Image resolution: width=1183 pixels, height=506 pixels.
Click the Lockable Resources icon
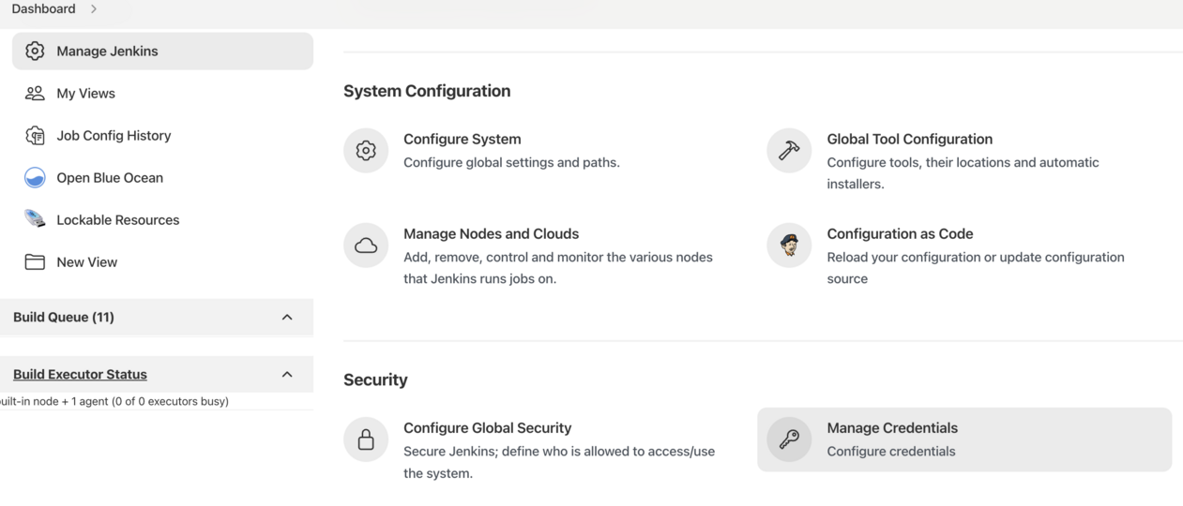35,219
